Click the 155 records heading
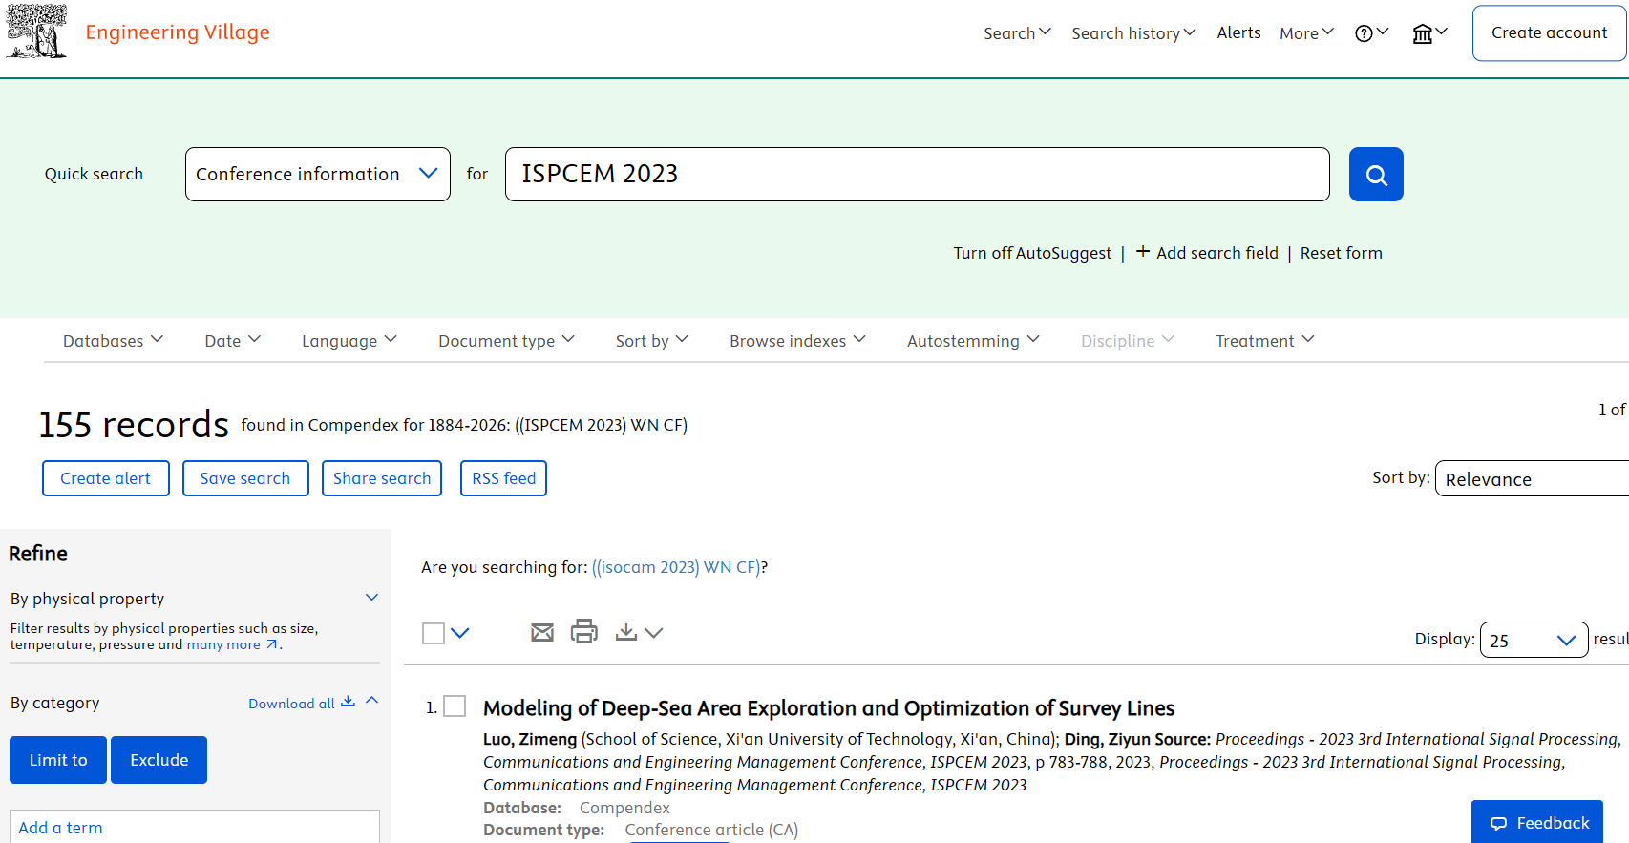The image size is (1629, 843). point(134,425)
